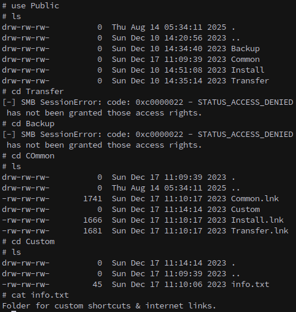Viewport: 296px width, 312px height.
Task: Click the 'cat info.txt' command
Action: pos(40,295)
